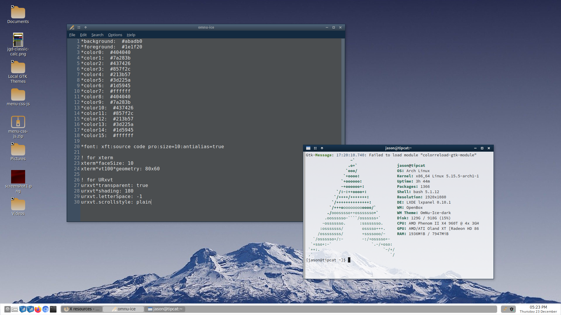Click the 'xterm*faceSize: 10' line
Image resolution: width=561 pixels, height=315 pixels.
(107, 163)
